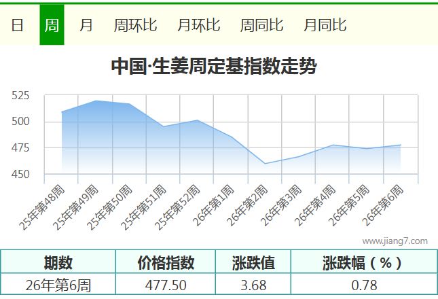Open the 月 (monthly) tab
The height and width of the screenshot is (299, 438).
coord(86,25)
